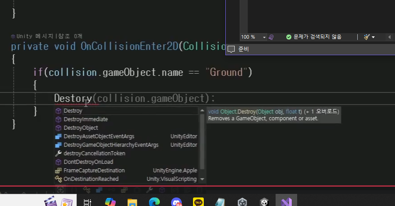Switch to Unity Editor on the taskbar
The width and height of the screenshot is (395, 206).
coord(264,202)
